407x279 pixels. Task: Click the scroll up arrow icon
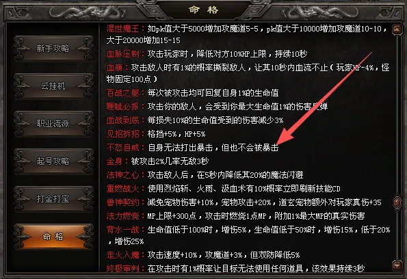(x=397, y=29)
